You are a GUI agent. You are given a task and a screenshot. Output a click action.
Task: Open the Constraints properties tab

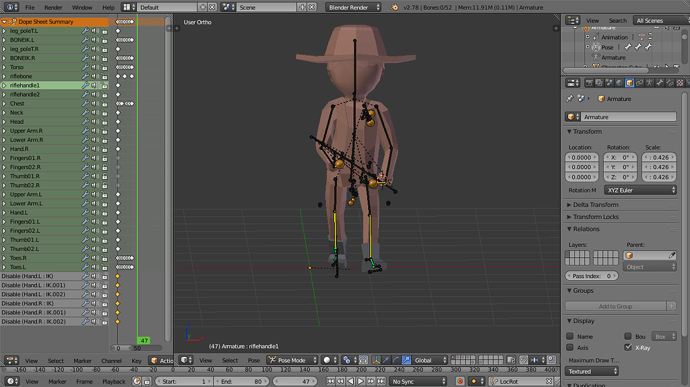click(x=639, y=83)
